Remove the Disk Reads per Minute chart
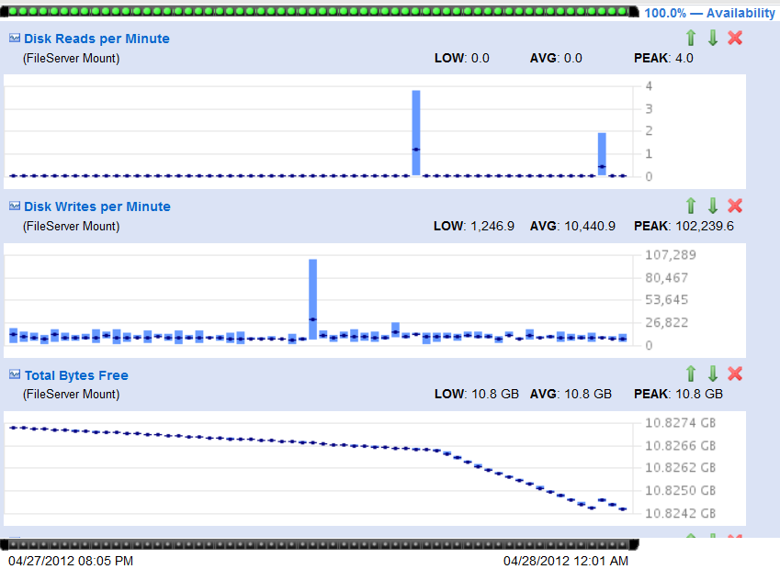The image size is (780, 569). [x=735, y=38]
